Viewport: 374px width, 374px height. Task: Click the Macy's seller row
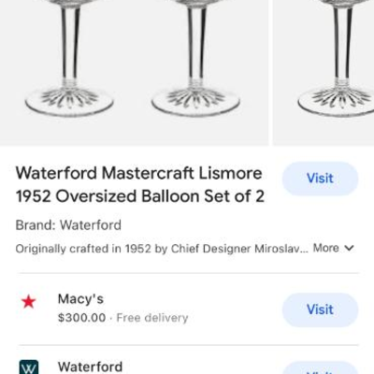click(188, 309)
